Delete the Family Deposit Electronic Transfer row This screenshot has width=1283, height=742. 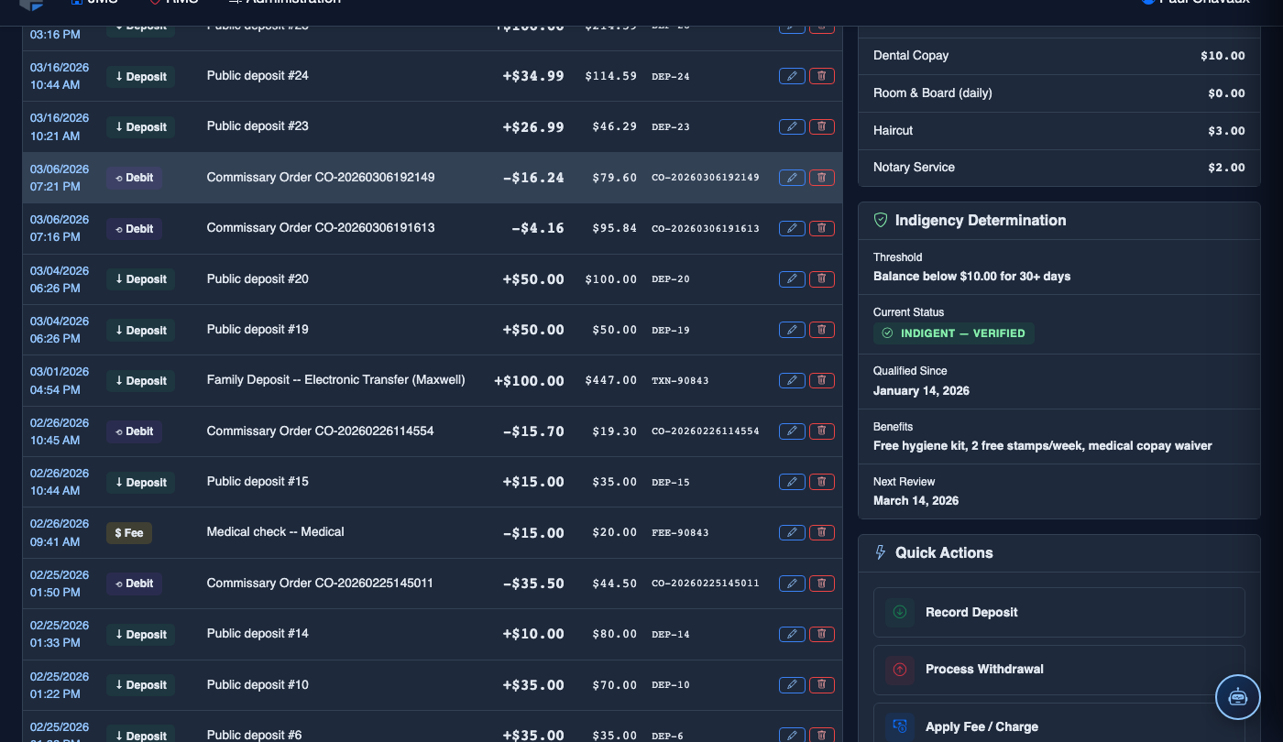[x=822, y=380]
